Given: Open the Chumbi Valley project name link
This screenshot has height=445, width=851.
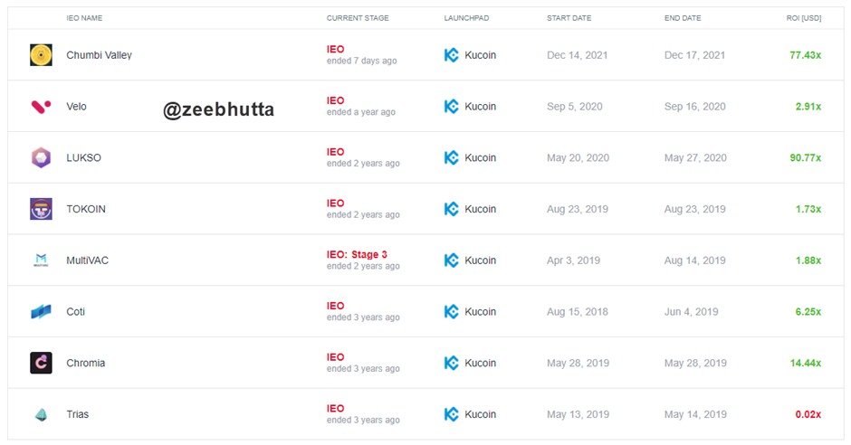Looking at the screenshot, I should click(x=99, y=55).
